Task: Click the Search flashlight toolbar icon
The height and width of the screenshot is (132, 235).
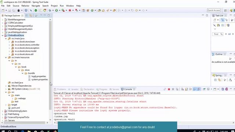Action: click(x=108, y=10)
